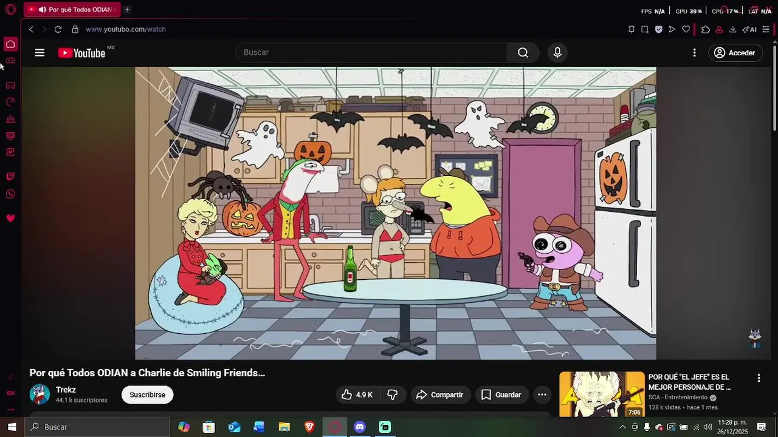Viewport: 778px width, 437px height.
Task: Open a new browser tab
Action: point(127,10)
